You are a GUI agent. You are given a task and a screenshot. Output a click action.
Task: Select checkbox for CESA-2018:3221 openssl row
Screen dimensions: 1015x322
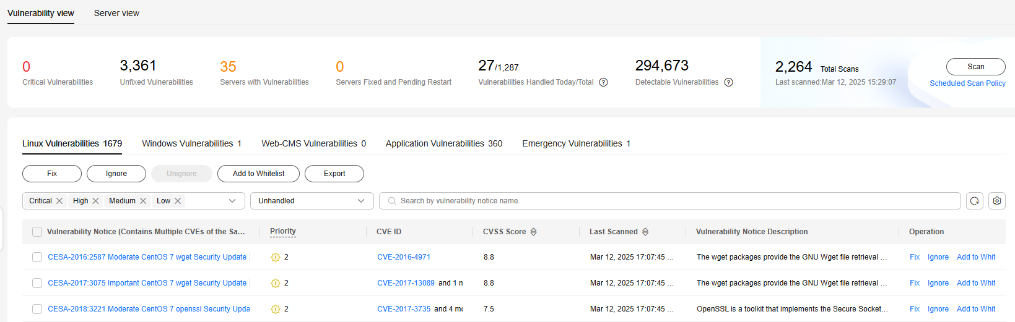coord(37,309)
